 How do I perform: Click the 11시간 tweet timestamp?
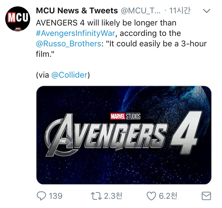[180, 11]
